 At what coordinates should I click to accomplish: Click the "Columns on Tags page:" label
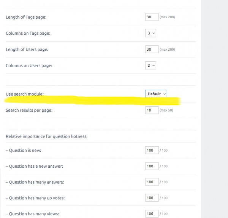28,34
